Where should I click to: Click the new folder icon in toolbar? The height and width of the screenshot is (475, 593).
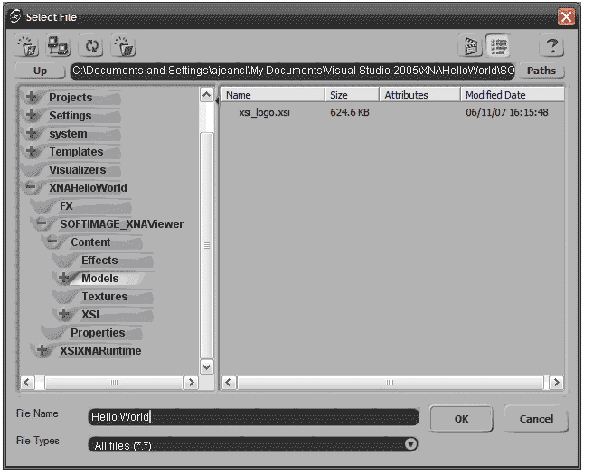(x=29, y=46)
